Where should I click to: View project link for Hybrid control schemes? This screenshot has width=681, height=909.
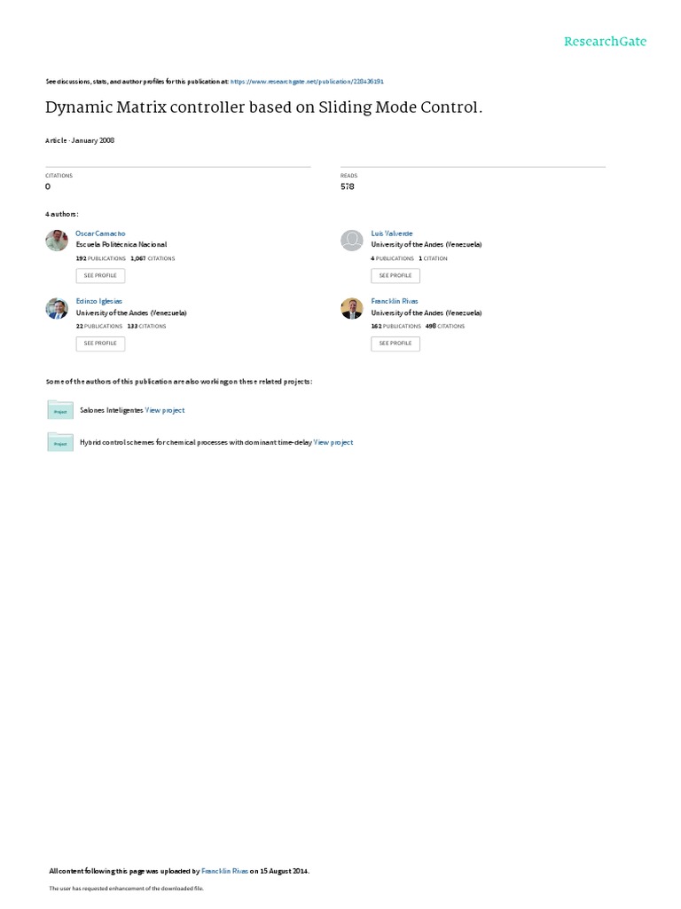pos(333,442)
